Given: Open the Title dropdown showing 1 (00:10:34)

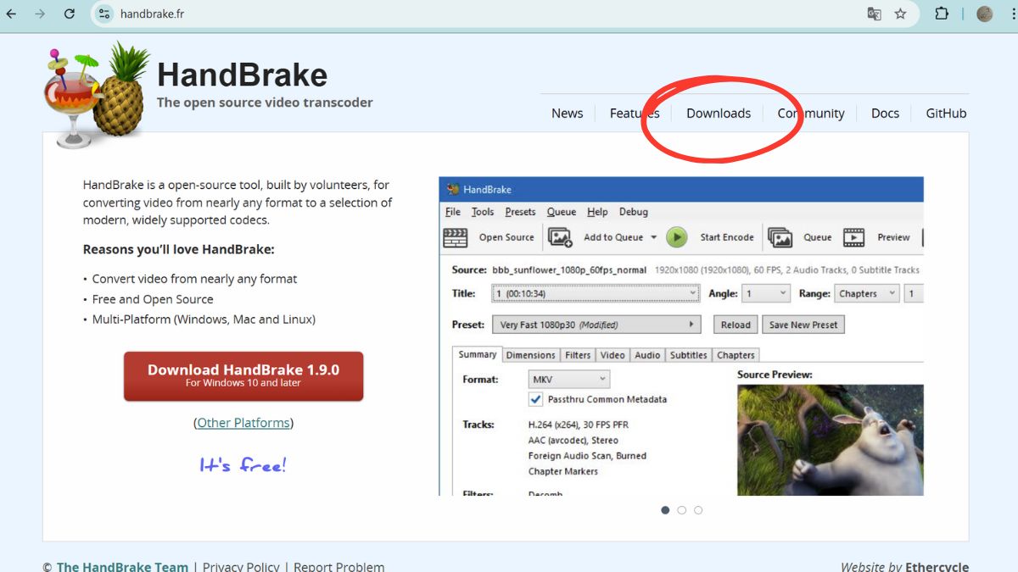Looking at the screenshot, I should [x=596, y=294].
